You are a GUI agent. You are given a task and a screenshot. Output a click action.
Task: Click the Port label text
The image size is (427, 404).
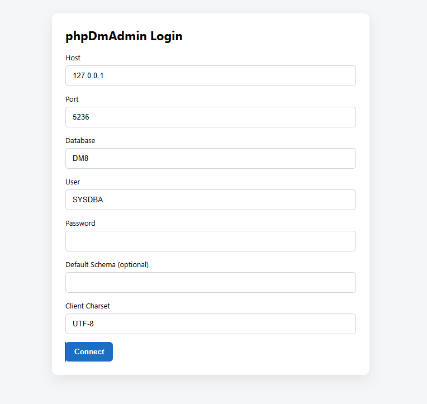point(72,99)
